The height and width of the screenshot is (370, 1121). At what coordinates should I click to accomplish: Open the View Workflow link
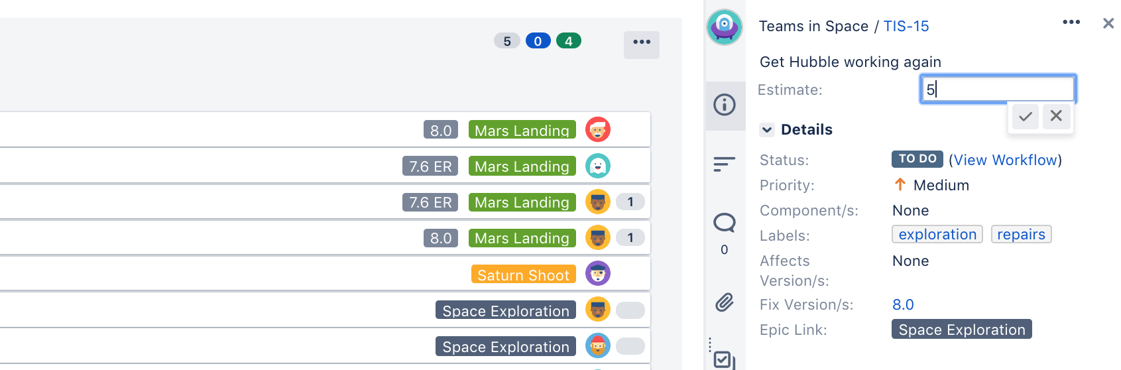(1005, 160)
